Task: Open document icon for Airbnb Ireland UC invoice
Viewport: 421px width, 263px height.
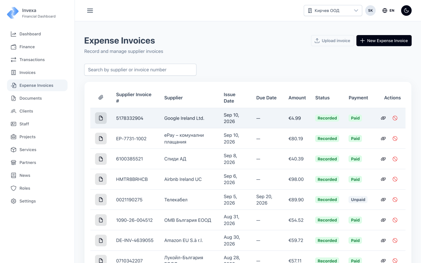Action: (101, 179)
